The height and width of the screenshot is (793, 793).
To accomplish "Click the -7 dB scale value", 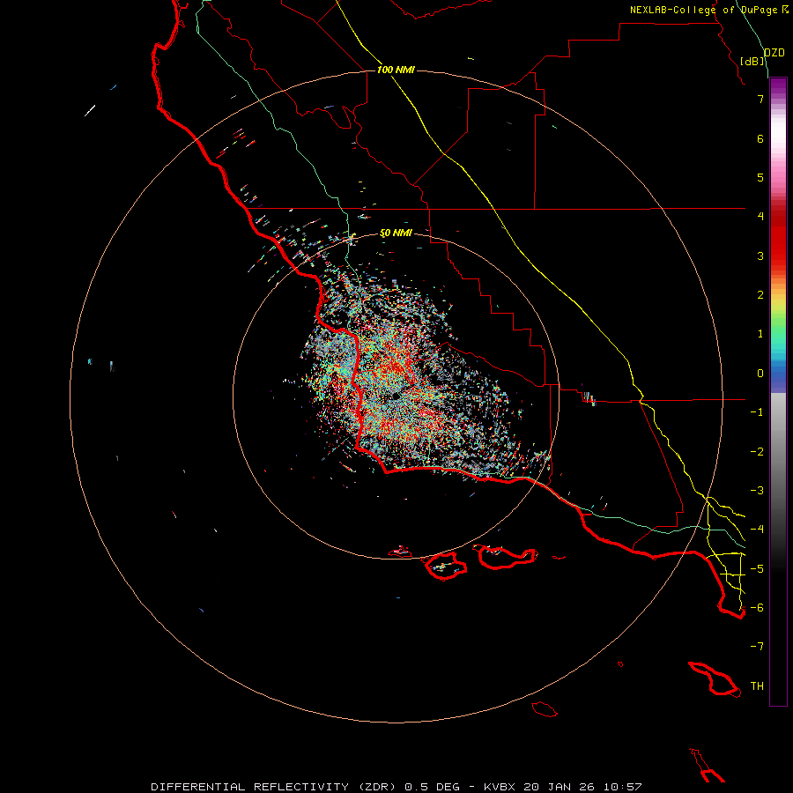I will coord(757,647).
